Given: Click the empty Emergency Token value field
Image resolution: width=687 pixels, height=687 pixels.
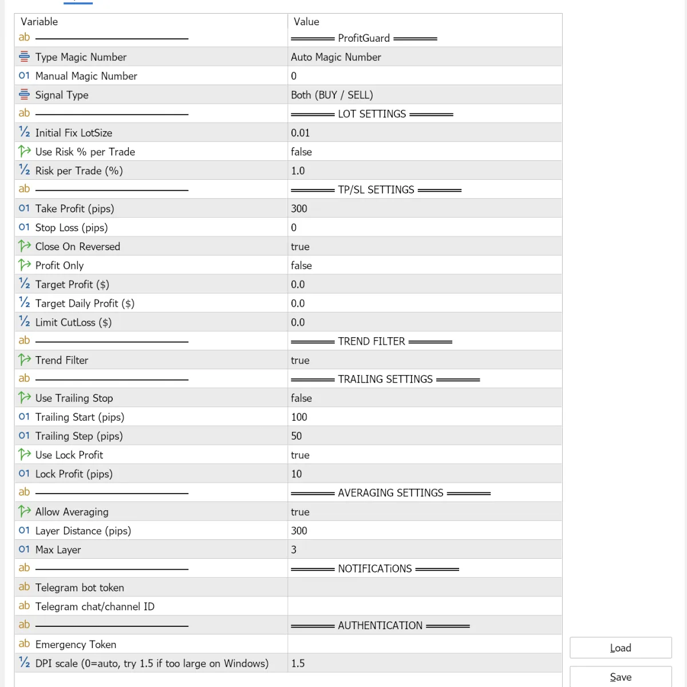Looking at the screenshot, I should point(425,644).
